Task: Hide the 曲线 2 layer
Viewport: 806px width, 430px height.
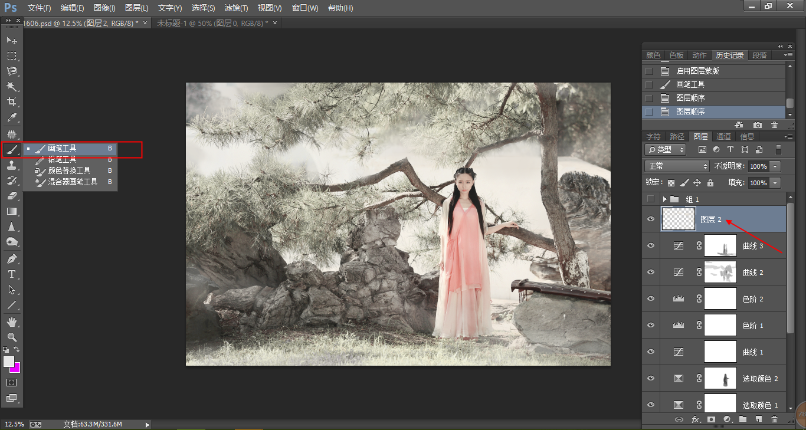Action: point(651,273)
